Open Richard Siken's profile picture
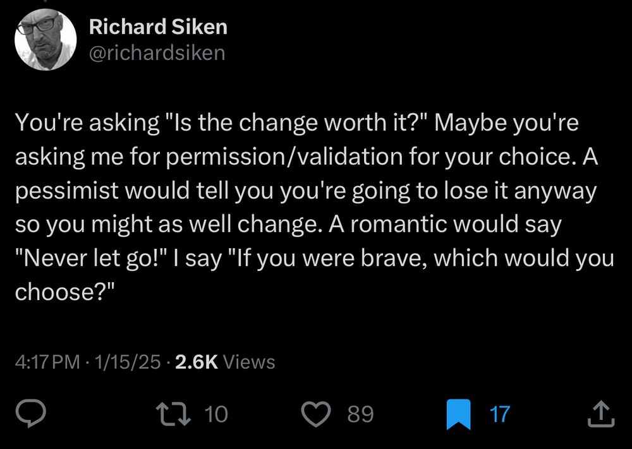 point(46,39)
